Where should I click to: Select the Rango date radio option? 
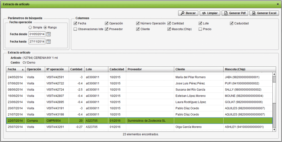pyautogui.click(x=45, y=28)
